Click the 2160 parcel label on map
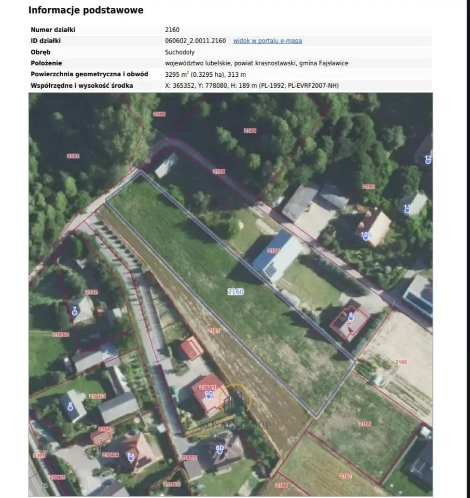The width and height of the screenshot is (470, 498). (x=236, y=292)
